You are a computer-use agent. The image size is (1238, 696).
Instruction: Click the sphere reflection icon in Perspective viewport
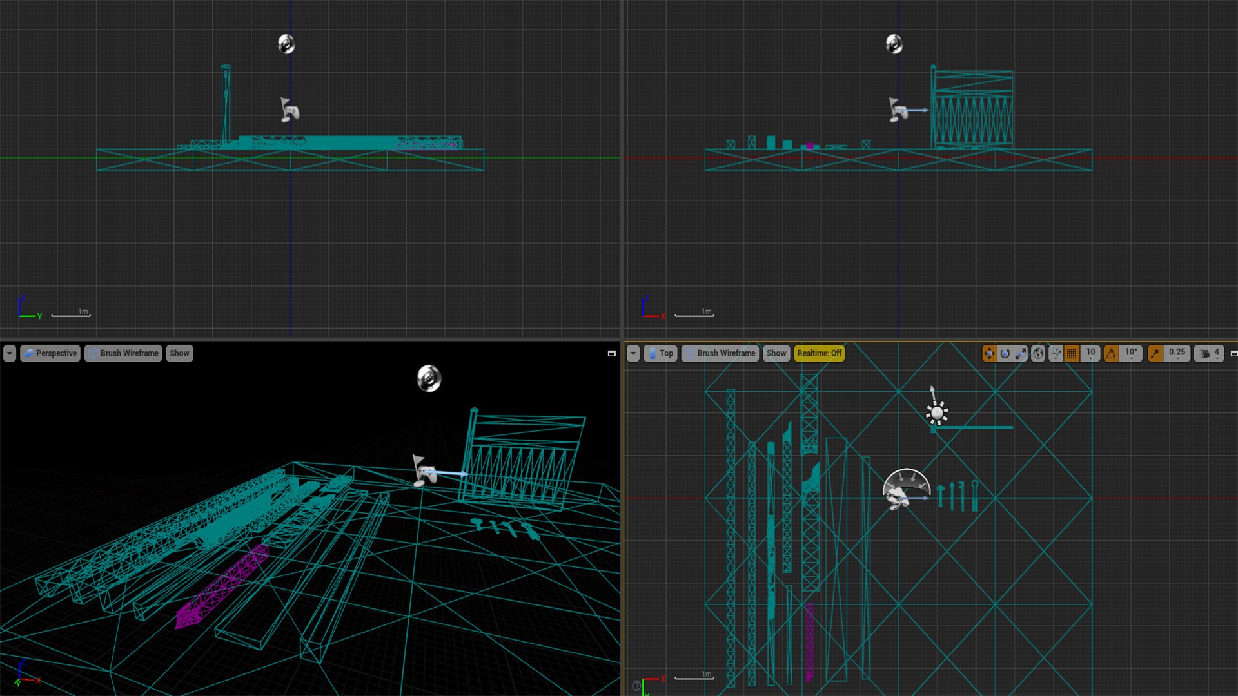(x=429, y=378)
